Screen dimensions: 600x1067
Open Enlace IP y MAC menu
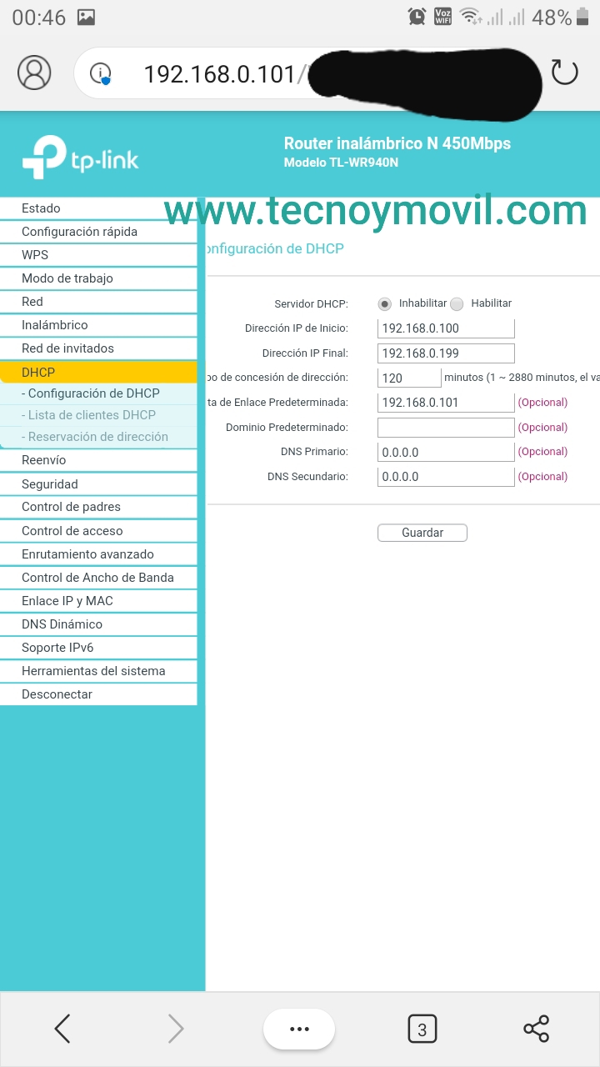[x=98, y=601]
